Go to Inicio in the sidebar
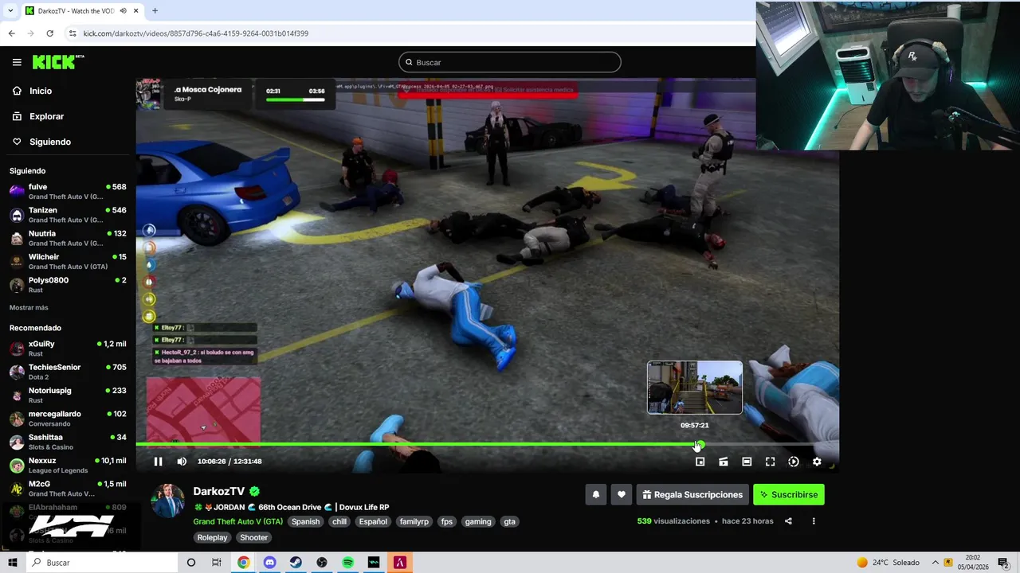 coord(68,91)
